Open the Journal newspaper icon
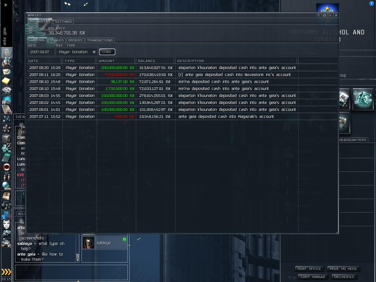Viewport: 376px width, 282px height. tap(7, 195)
